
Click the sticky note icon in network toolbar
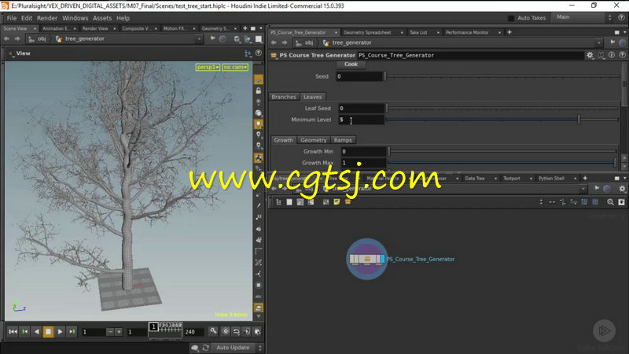click(337, 202)
